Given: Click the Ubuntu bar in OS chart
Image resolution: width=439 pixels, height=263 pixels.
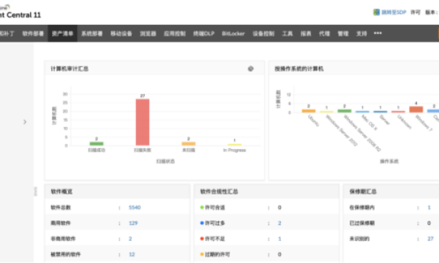Looking at the screenshot, I should tap(309, 110).
